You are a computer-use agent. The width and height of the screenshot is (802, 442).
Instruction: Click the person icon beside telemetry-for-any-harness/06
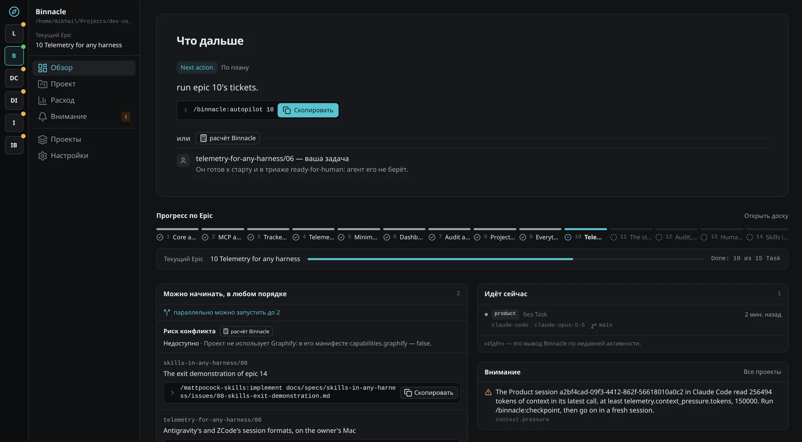click(x=183, y=161)
